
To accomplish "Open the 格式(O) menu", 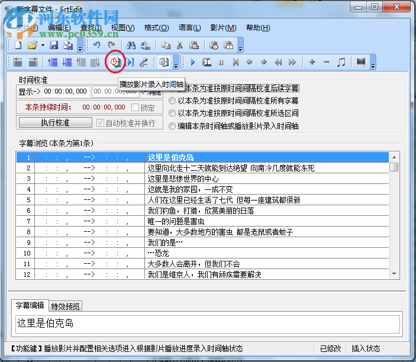I will pyautogui.click(x=156, y=28).
